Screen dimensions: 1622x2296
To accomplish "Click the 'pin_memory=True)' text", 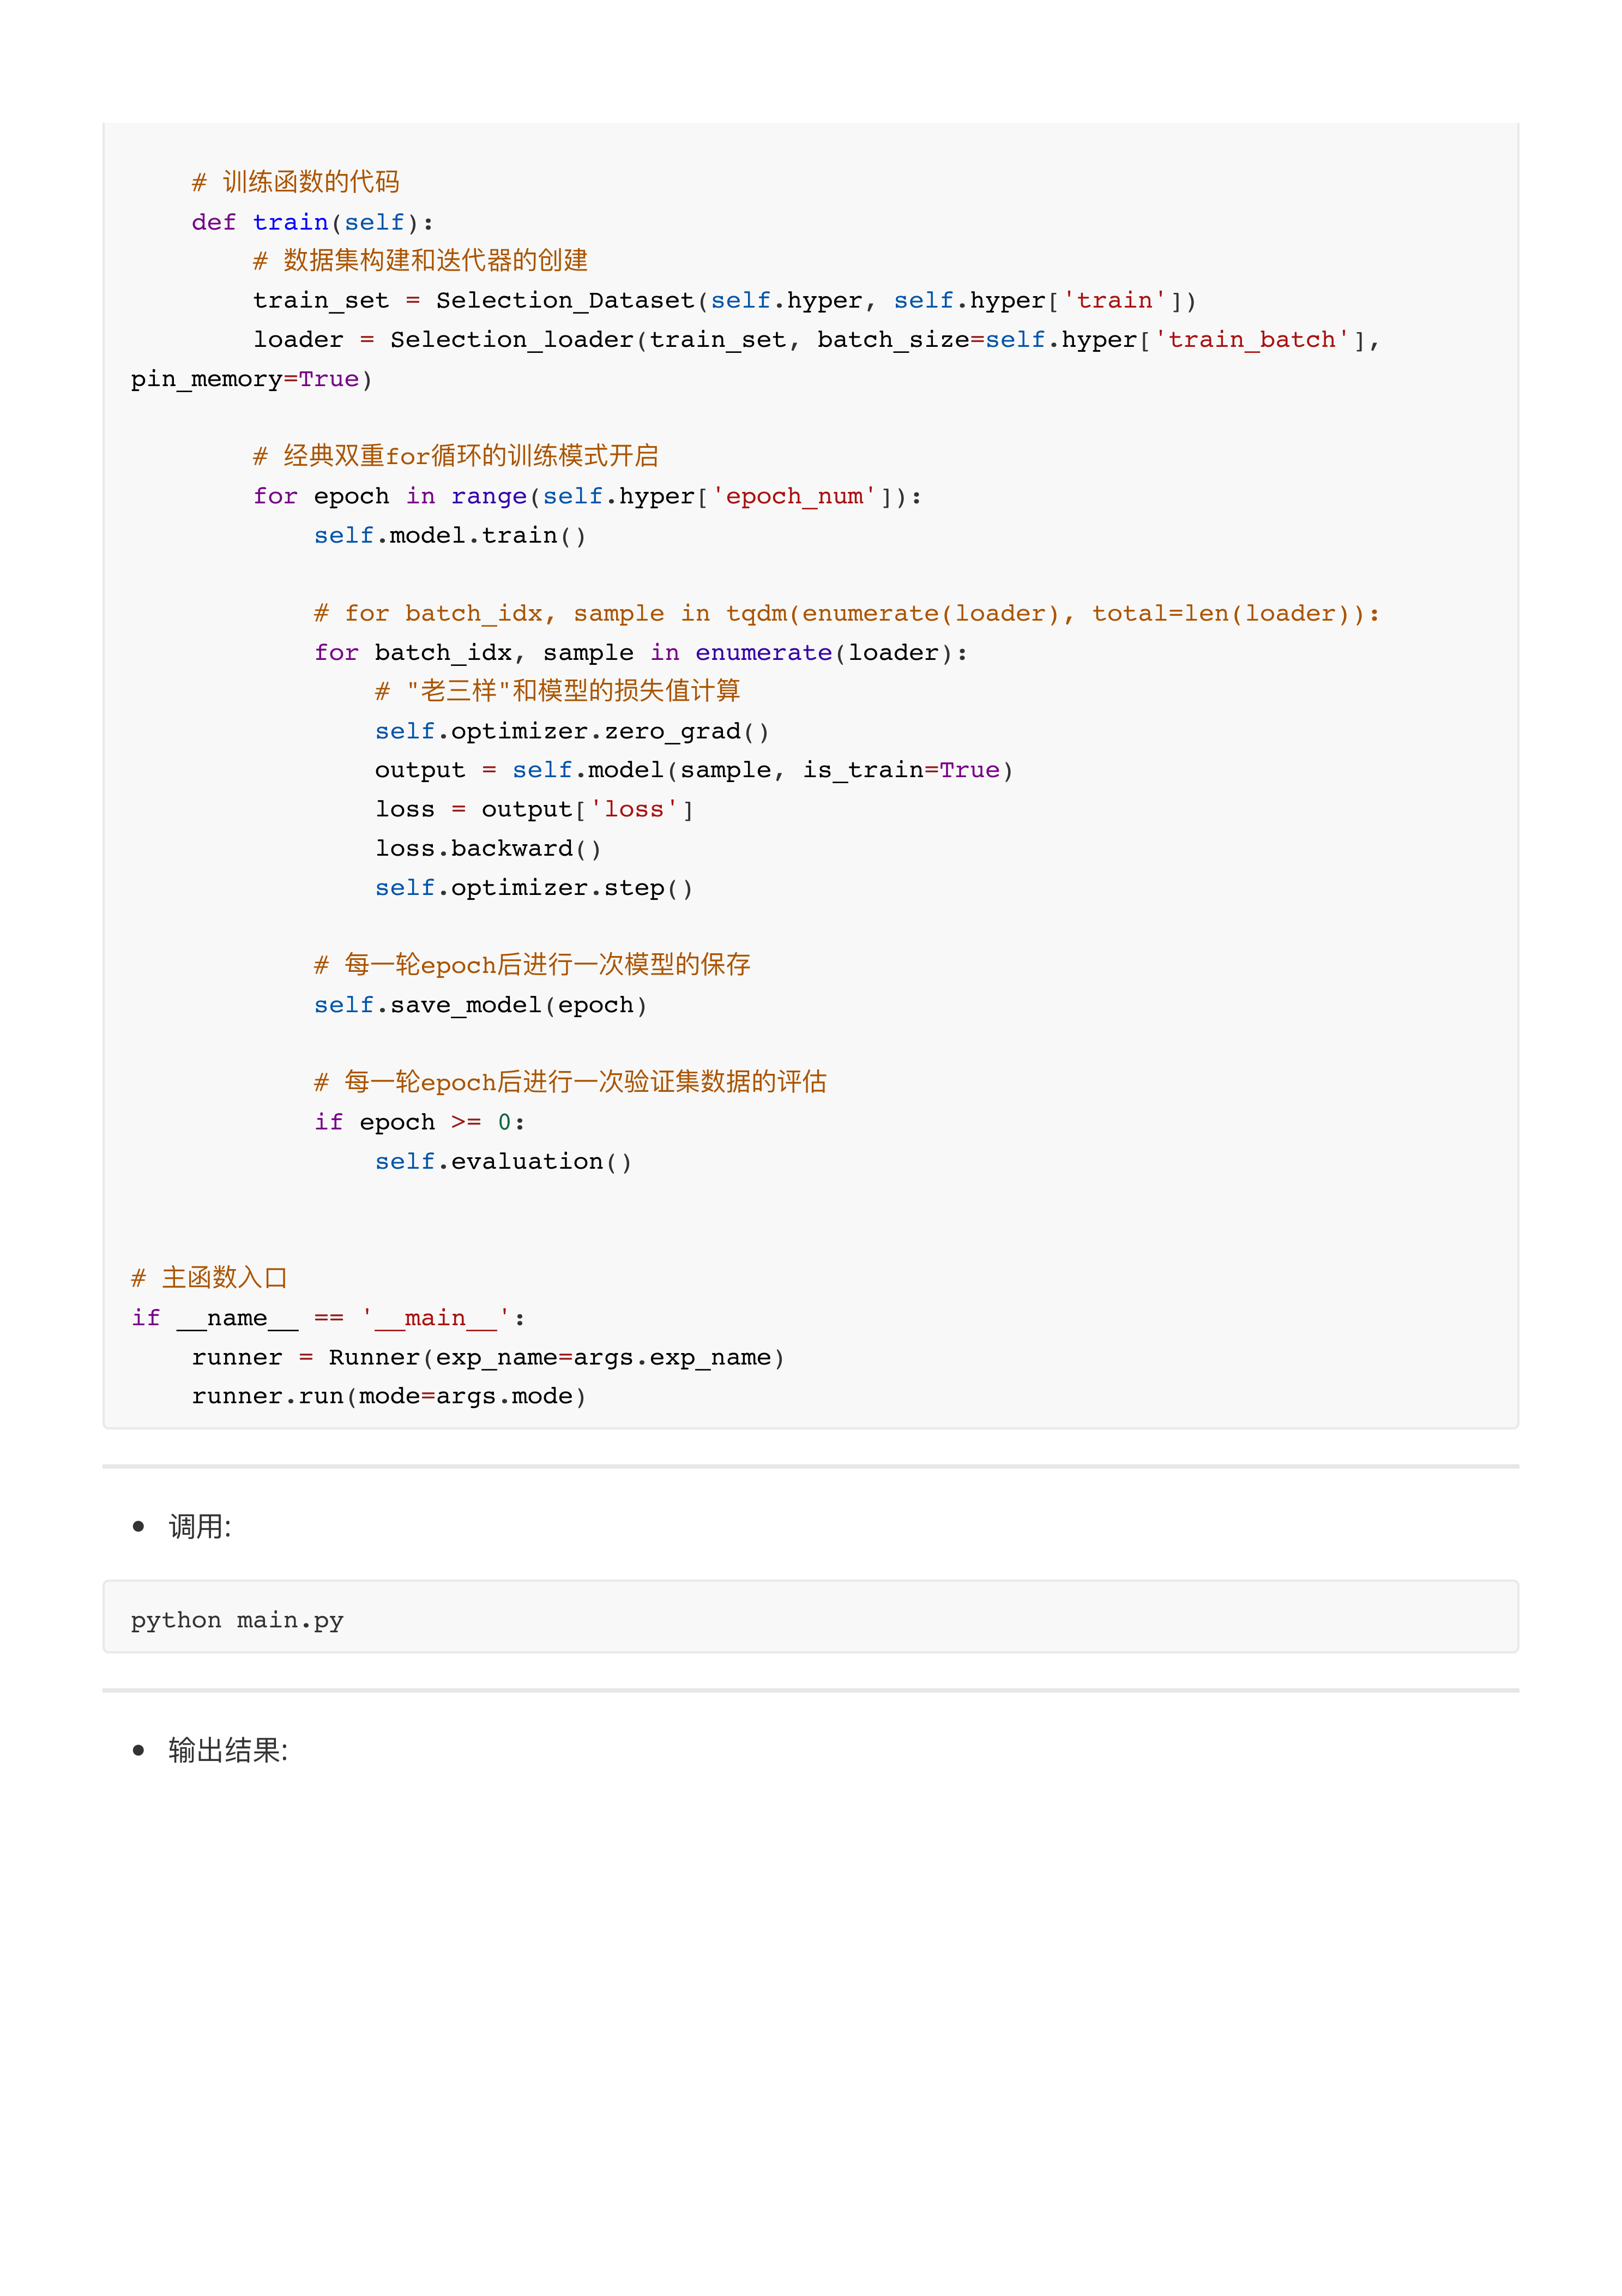I will [251, 379].
